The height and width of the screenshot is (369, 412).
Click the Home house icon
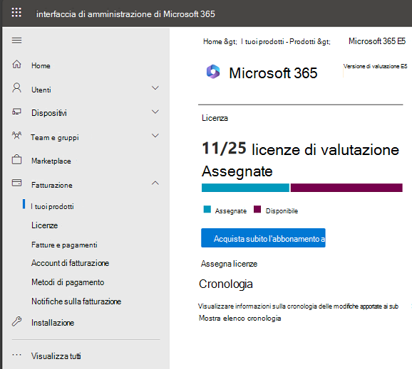coord(17,64)
